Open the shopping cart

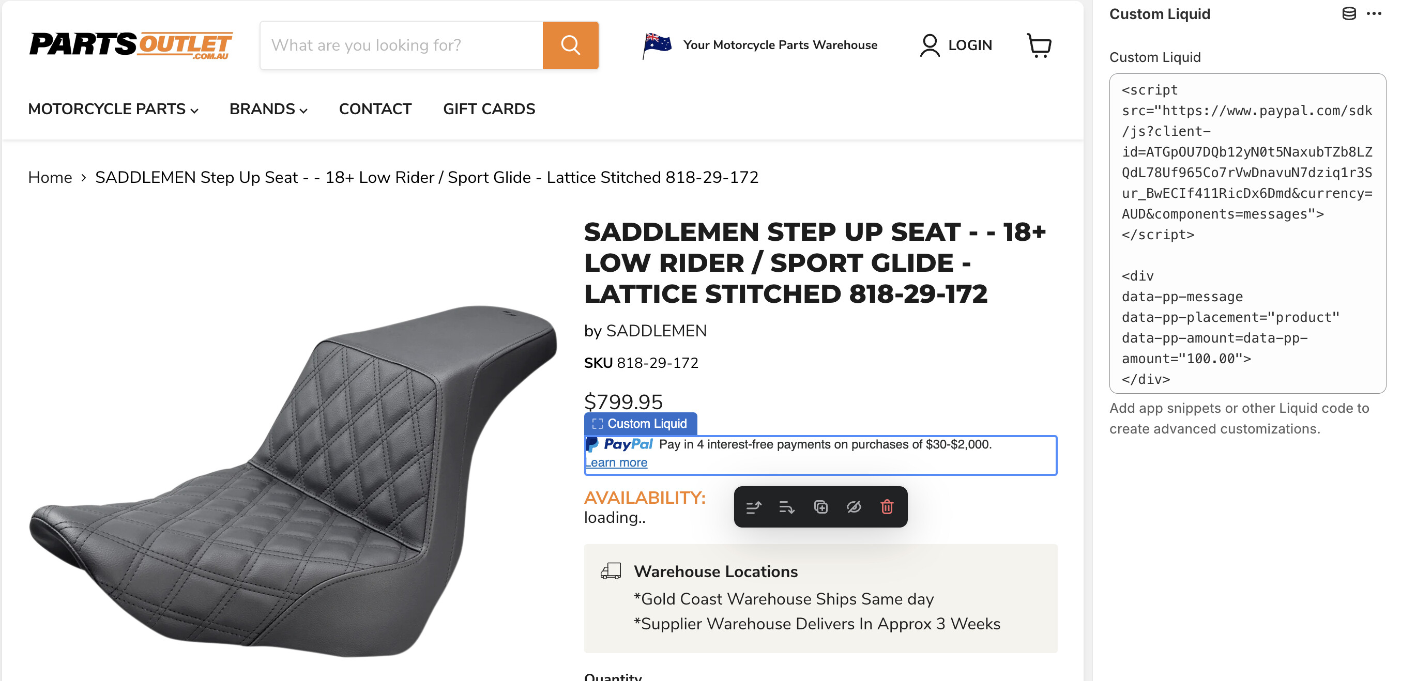(x=1039, y=45)
